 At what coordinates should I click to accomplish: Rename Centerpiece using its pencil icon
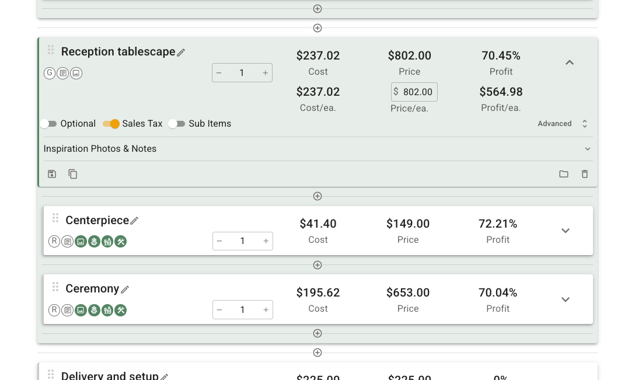134,221
